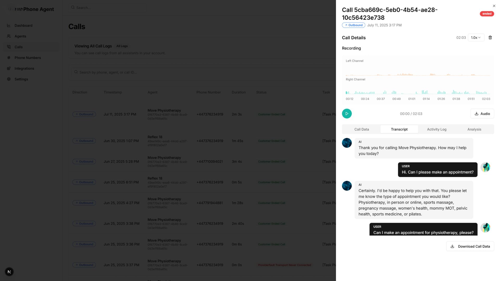500x281 pixels.
Task: Open Integrations in the sidebar
Action: tap(31, 68)
